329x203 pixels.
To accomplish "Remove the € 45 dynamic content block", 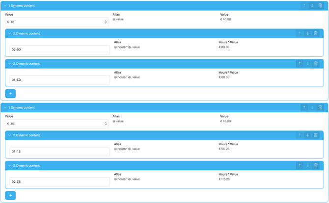I will [320, 107].
